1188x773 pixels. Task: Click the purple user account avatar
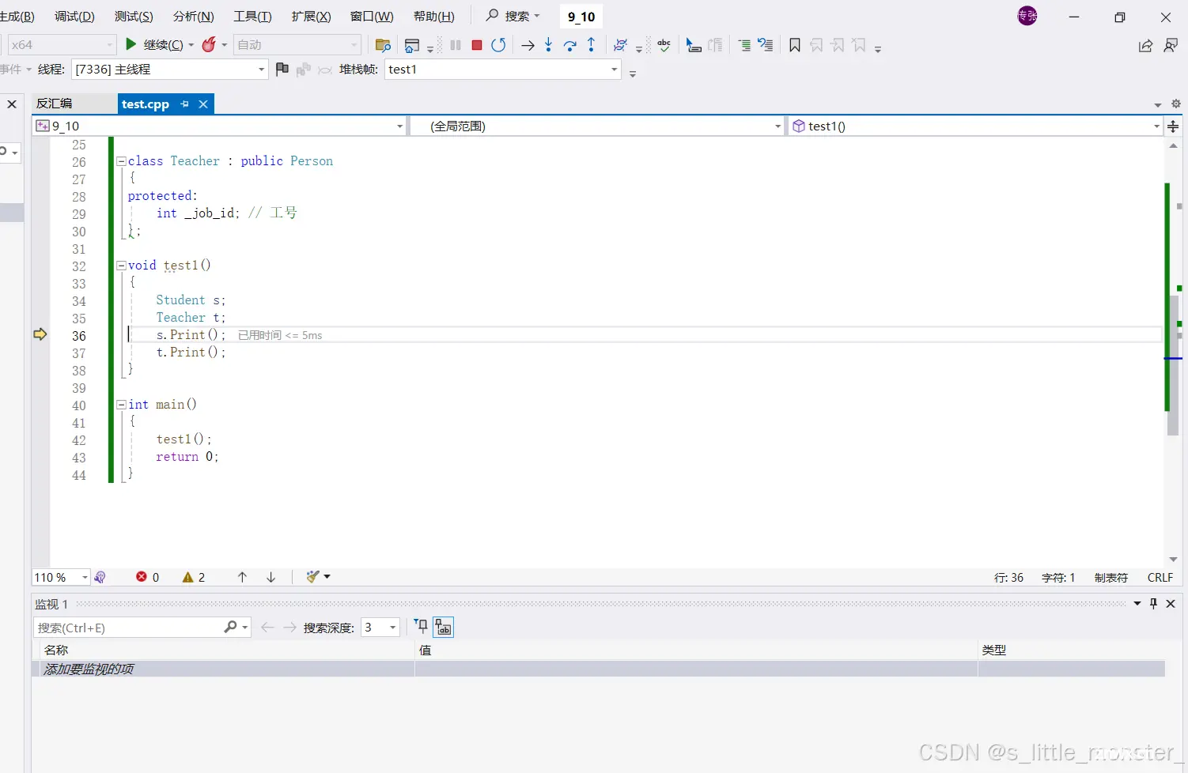point(1027,16)
